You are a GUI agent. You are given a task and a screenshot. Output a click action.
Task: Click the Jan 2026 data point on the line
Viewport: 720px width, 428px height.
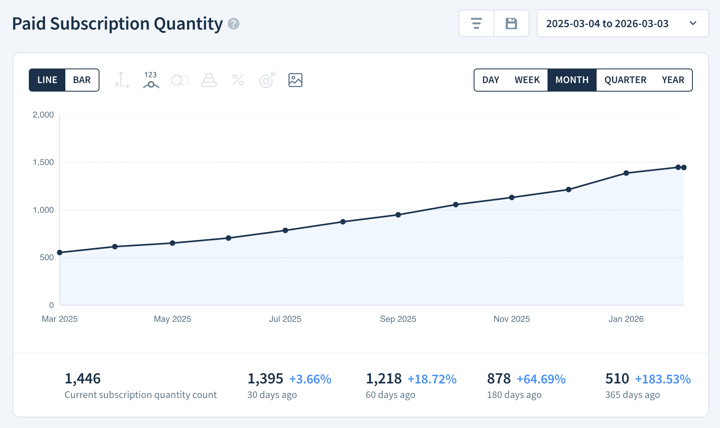pos(626,172)
